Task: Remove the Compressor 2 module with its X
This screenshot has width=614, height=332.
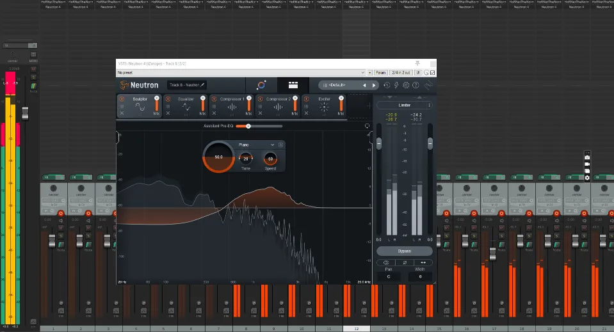Action: [261, 113]
